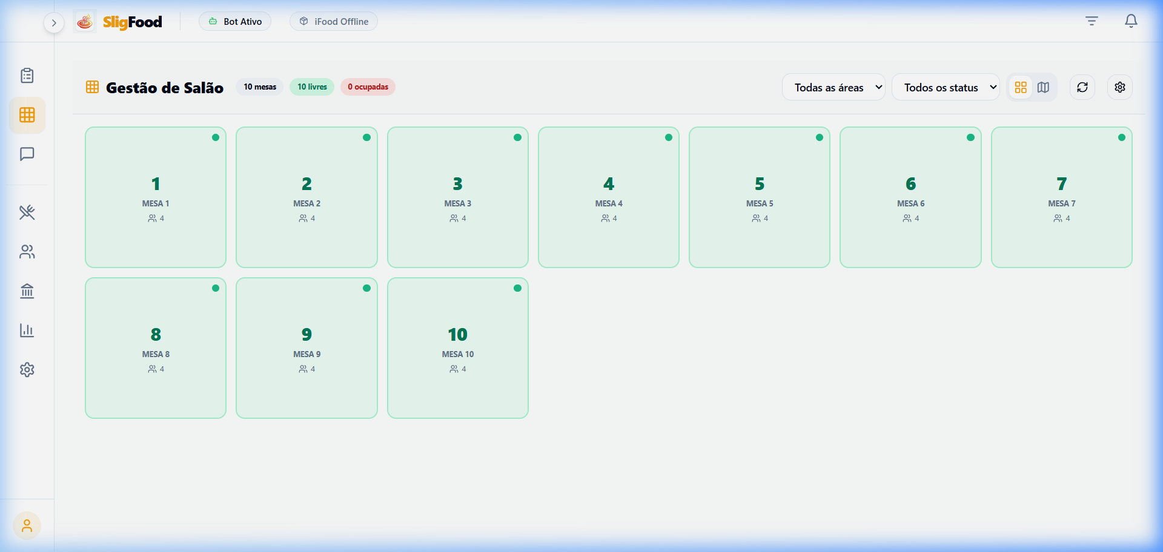Open the user profile avatar
The height and width of the screenshot is (552, 1163).
(x=27, y=525)
